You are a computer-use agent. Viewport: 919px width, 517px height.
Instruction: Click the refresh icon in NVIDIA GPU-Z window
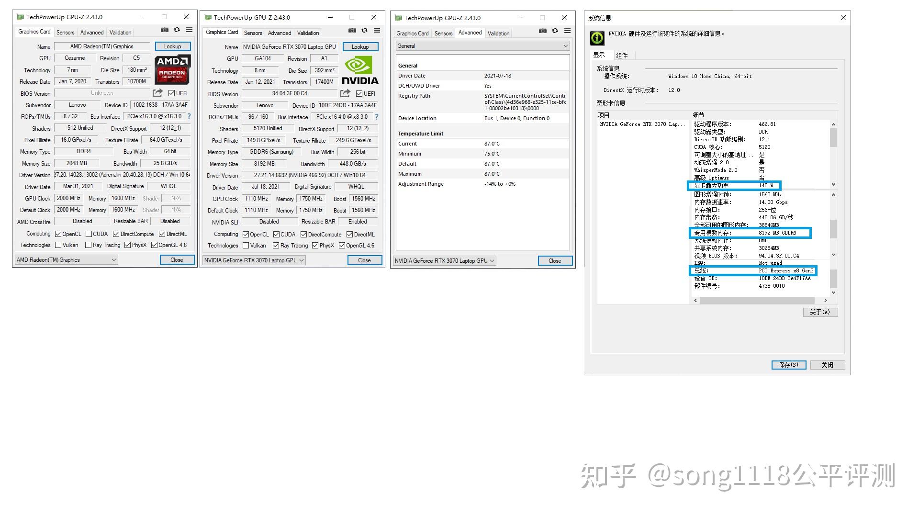pos(365,30)
